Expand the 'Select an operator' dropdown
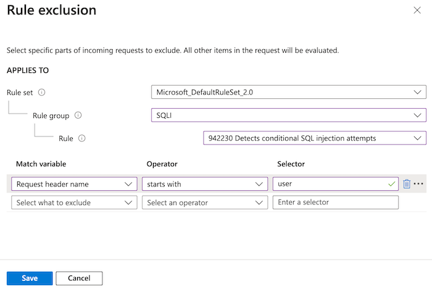The width and height of the screenshot is (432, 292). [x=204, y=202]
